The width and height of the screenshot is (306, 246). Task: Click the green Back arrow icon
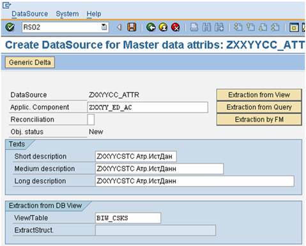point(151,27)
